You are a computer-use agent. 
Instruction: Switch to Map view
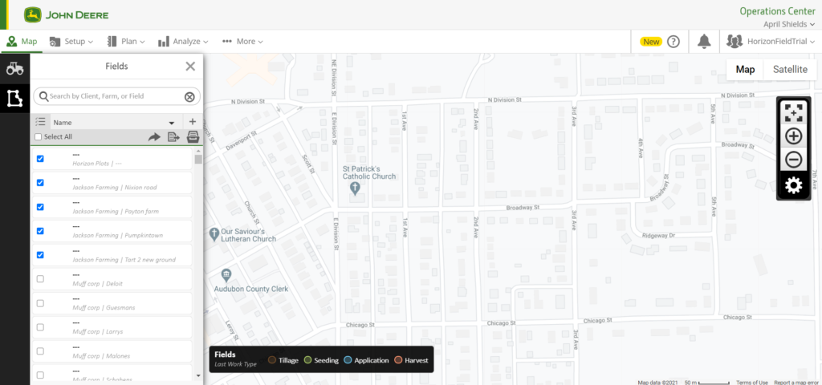pyautogui.click(x=745, y=69)
